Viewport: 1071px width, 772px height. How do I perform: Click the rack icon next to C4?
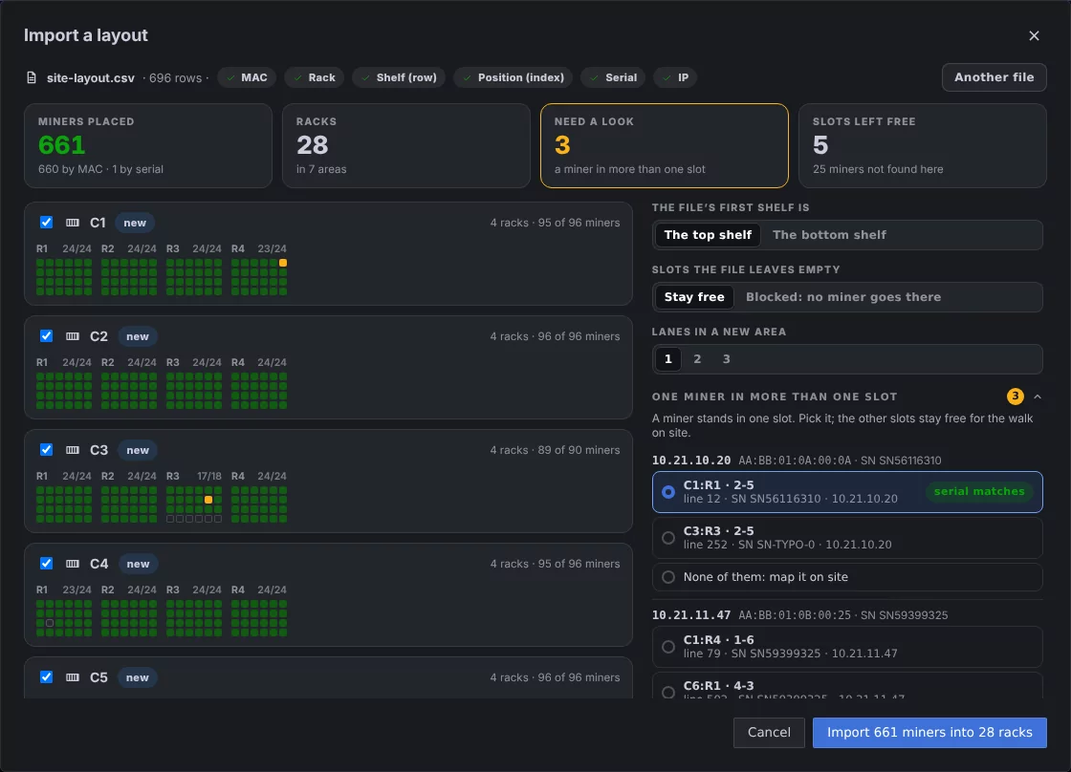(x=73, y=564)
